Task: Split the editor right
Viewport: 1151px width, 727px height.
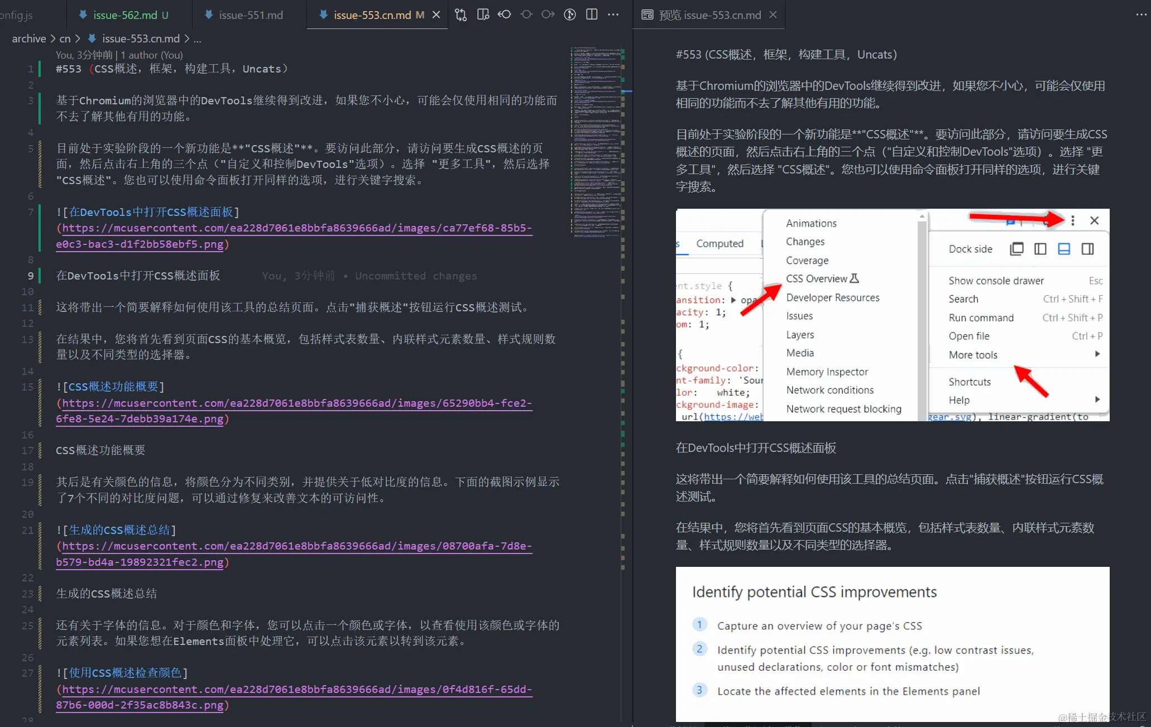Action: [592, 15]
